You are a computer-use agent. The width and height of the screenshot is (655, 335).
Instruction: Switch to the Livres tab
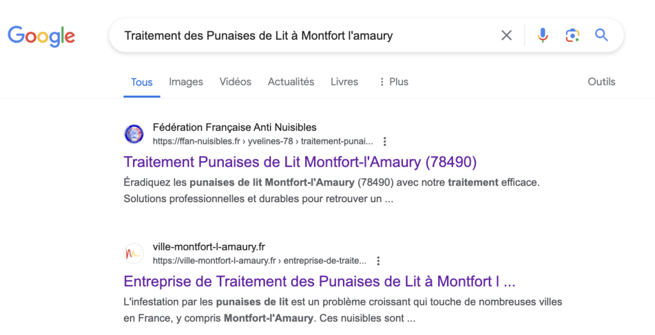344,81
